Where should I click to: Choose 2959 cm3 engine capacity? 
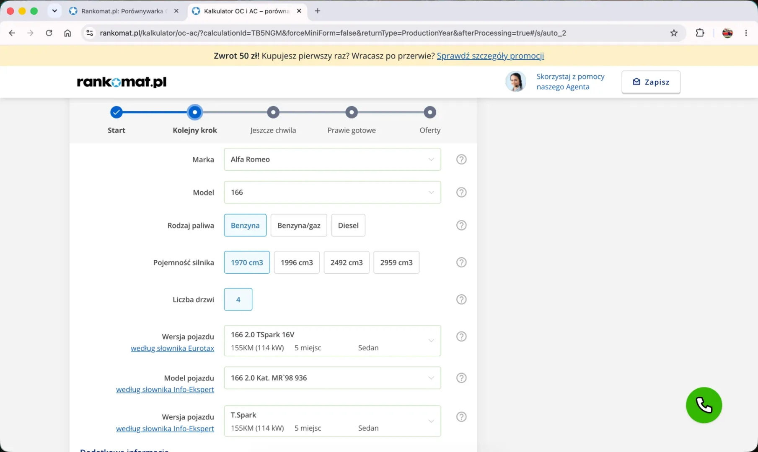tap(396, 262)
